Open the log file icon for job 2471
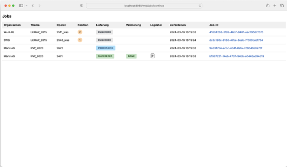The width and height of the screenshot is (287, 167). click(152, 56)
